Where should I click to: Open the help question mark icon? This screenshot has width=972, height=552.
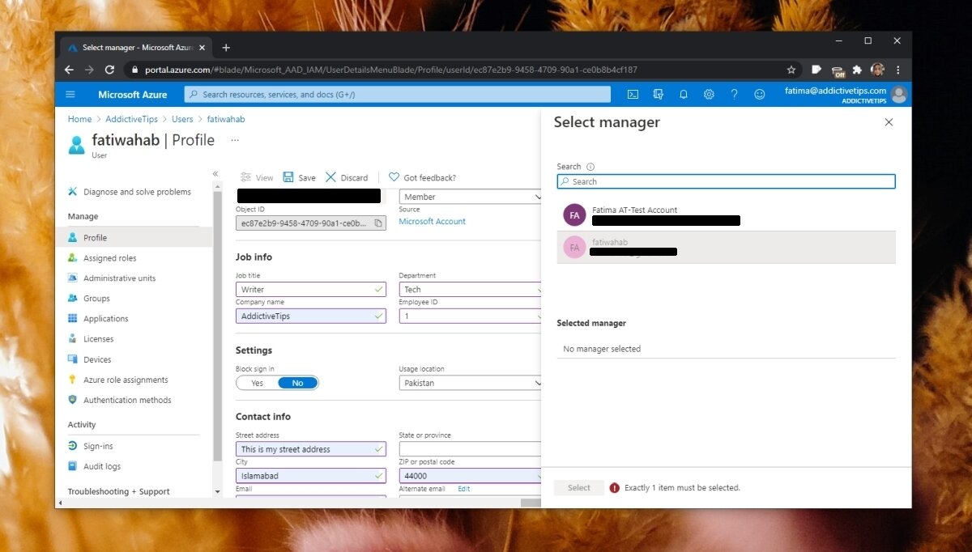tap(734, 95)
